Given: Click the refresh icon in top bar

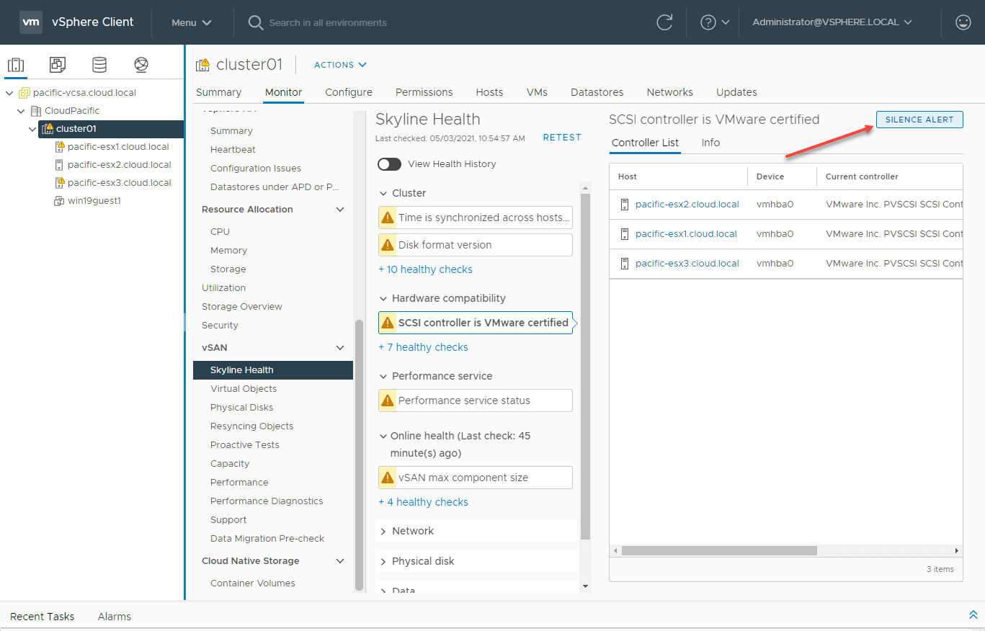Looking at the screenshot, I should (x=664, y=22).
